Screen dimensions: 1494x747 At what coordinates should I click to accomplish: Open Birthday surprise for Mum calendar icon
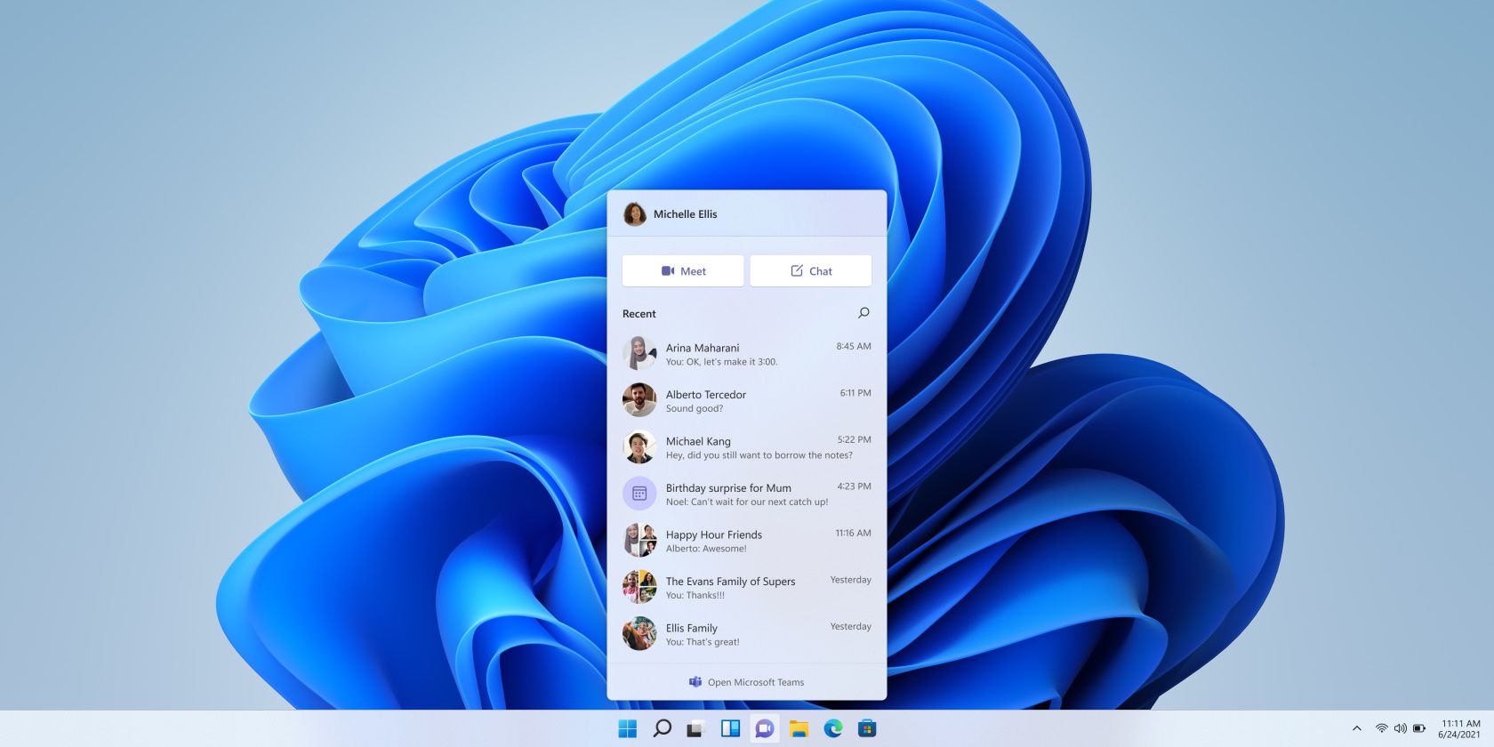[639, 494]
